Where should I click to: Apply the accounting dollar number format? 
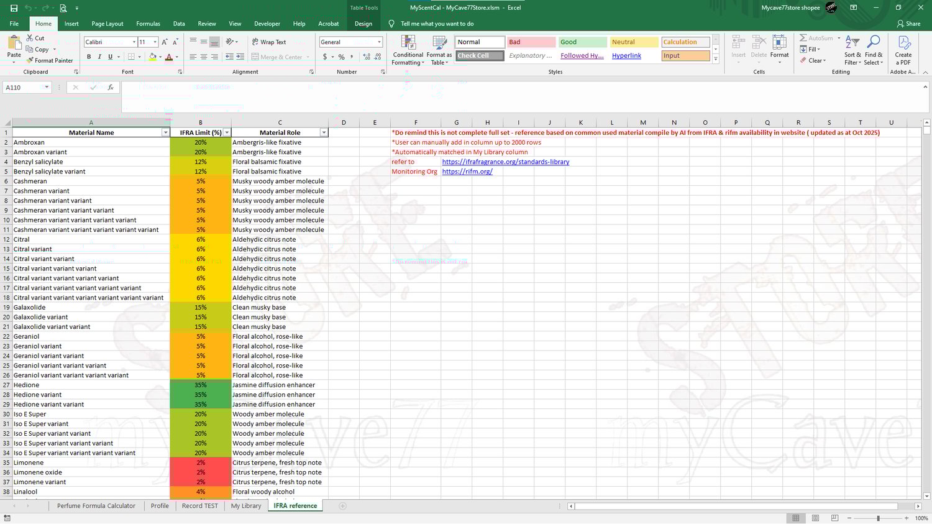325,57
